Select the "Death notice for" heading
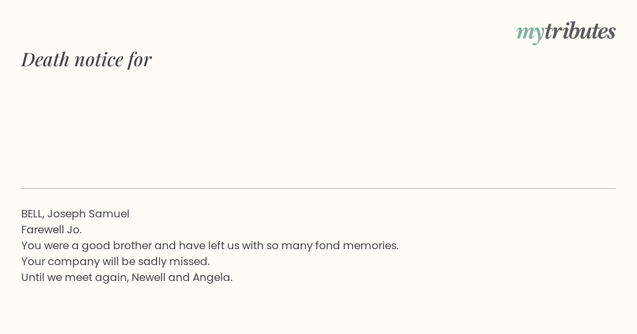Screen dimensions: 637x334 [87, 59]
